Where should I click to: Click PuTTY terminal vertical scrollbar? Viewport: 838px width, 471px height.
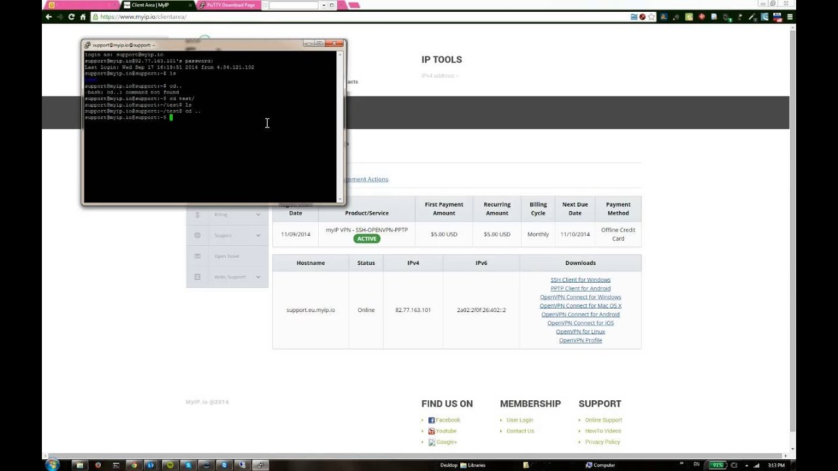(x=340, y=126)
